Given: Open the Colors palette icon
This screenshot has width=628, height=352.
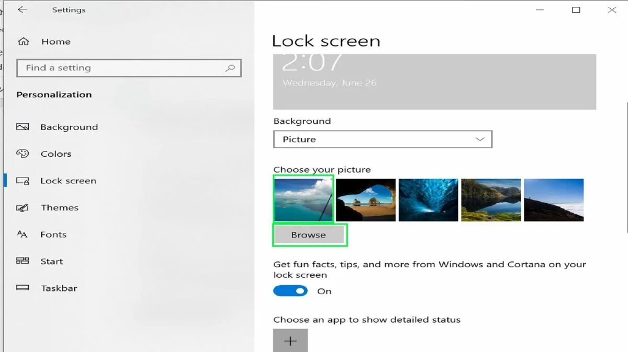Looking at the screenshot, I should pos(23,154).
